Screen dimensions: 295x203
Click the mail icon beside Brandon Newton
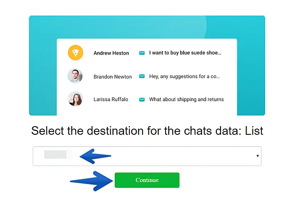coord(142,76)
